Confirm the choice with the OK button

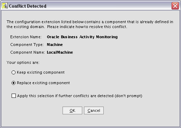pos(72,110)
